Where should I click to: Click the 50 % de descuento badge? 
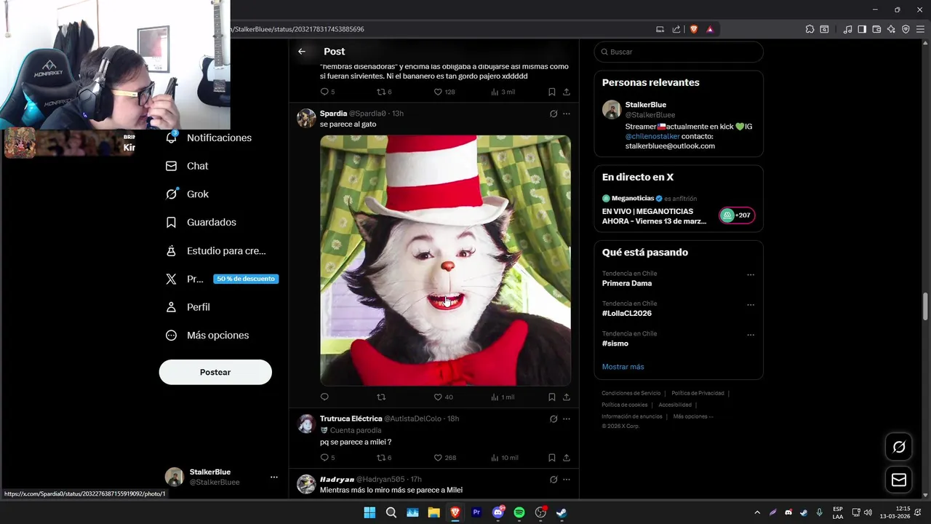click(246, 279)
